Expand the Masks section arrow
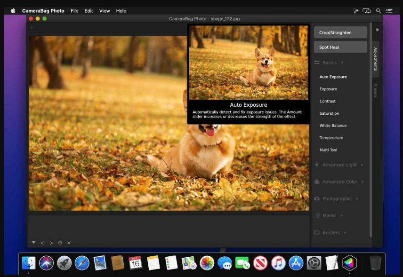The image size is (403, 277). click(342, 216)
